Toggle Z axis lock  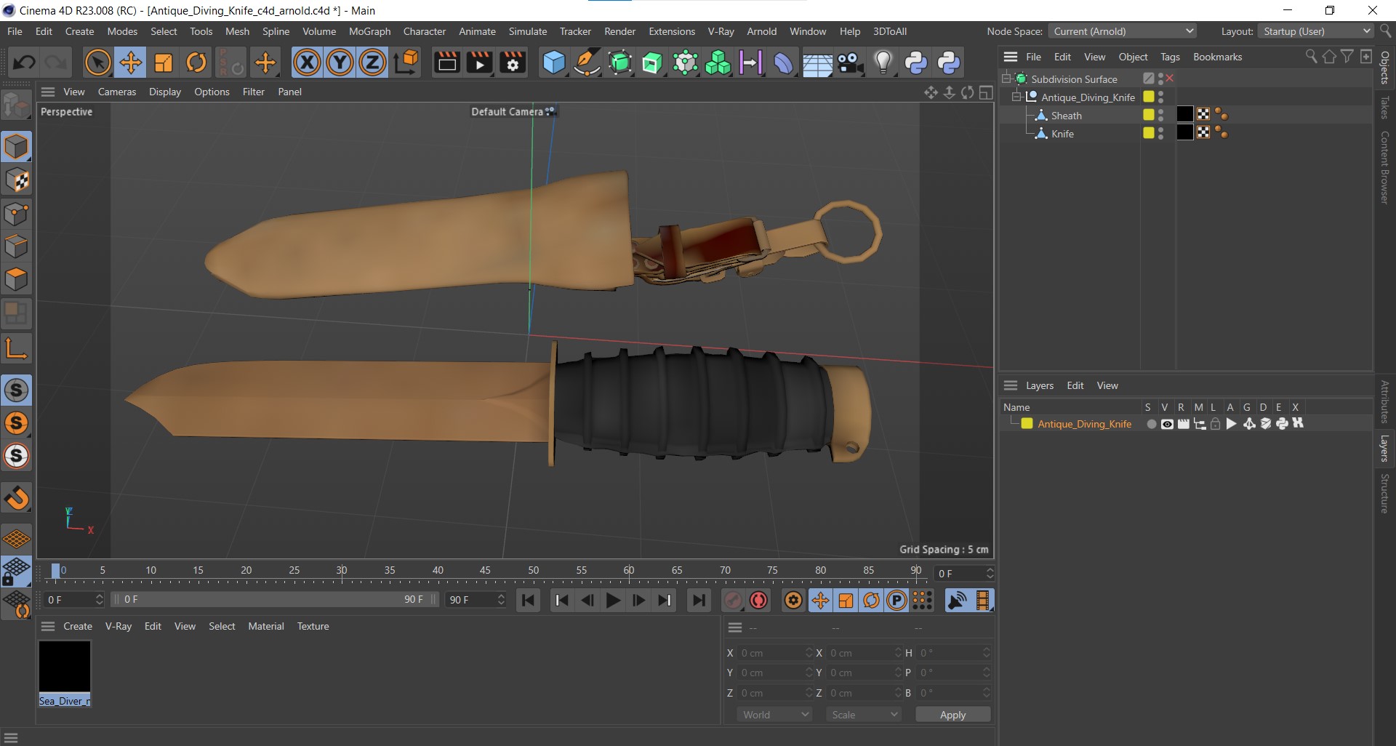coord(372,63)
